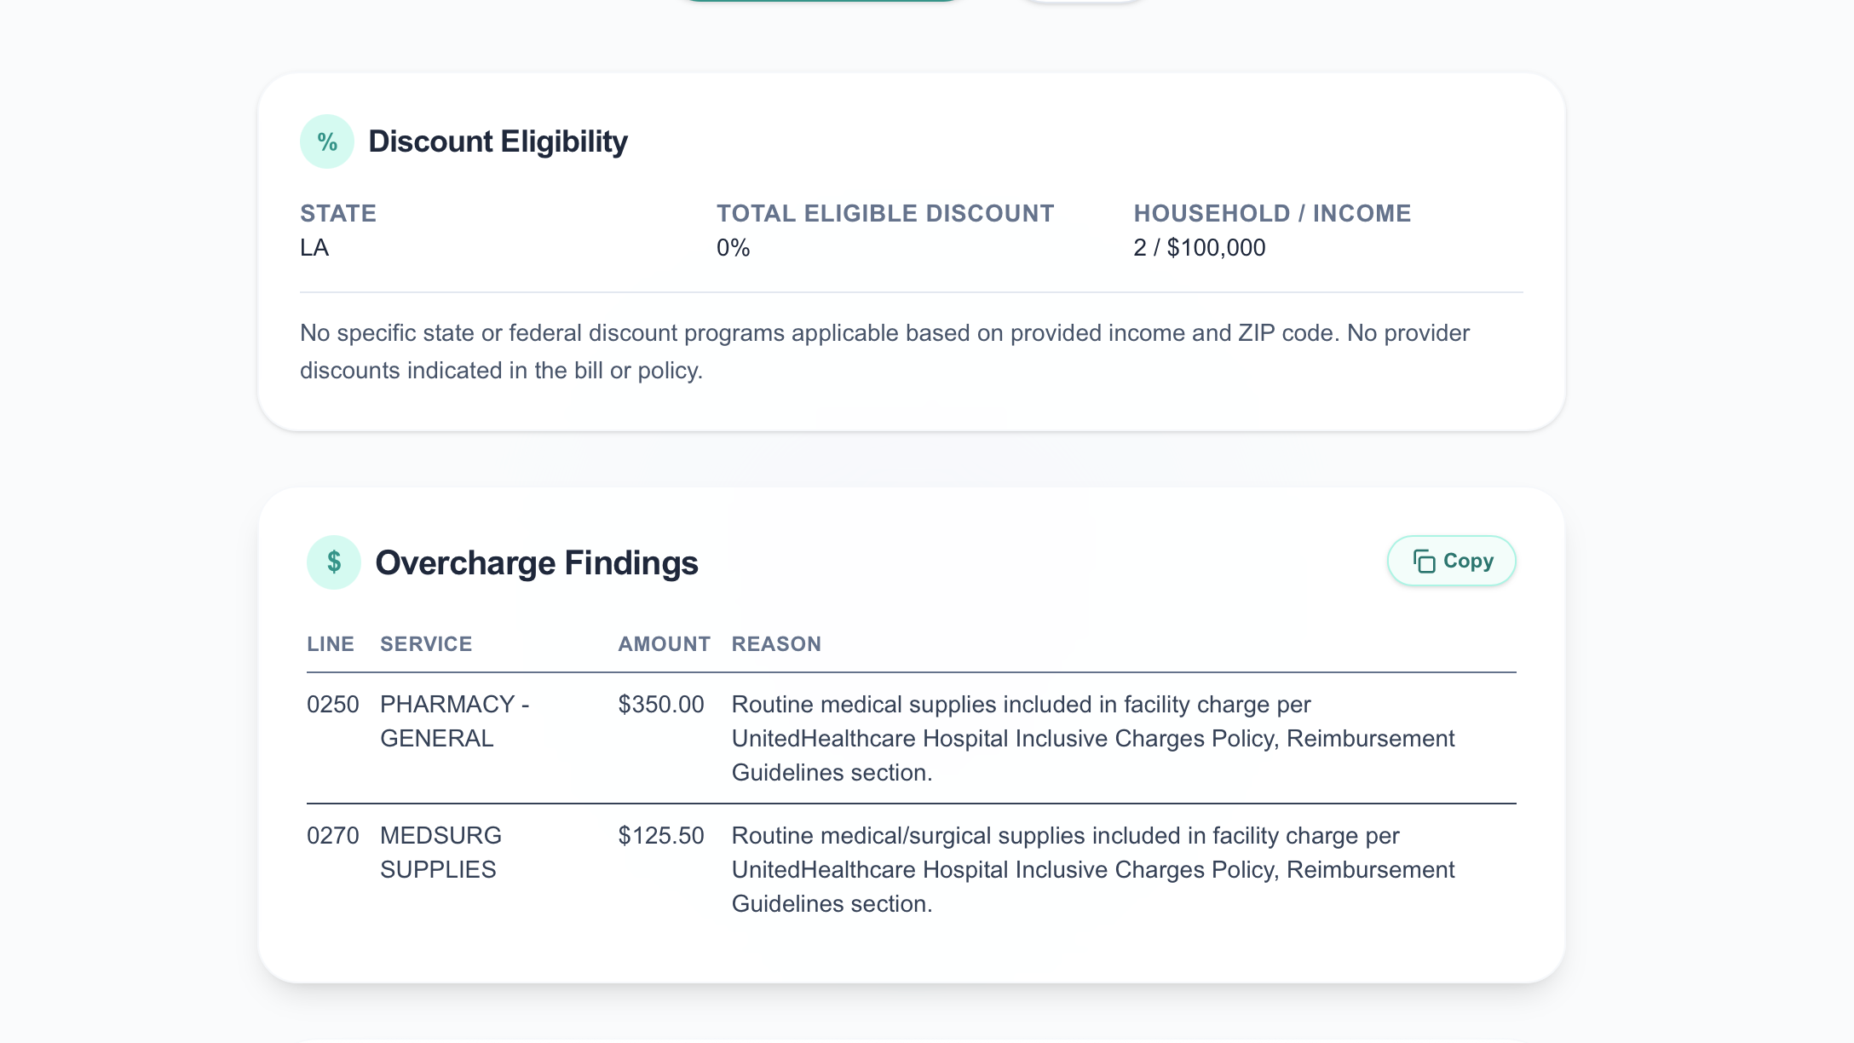The height and width of the screenshot is (1043, 1854).
Task: Click the $350.00 amount cell
Action: point(660,705)
